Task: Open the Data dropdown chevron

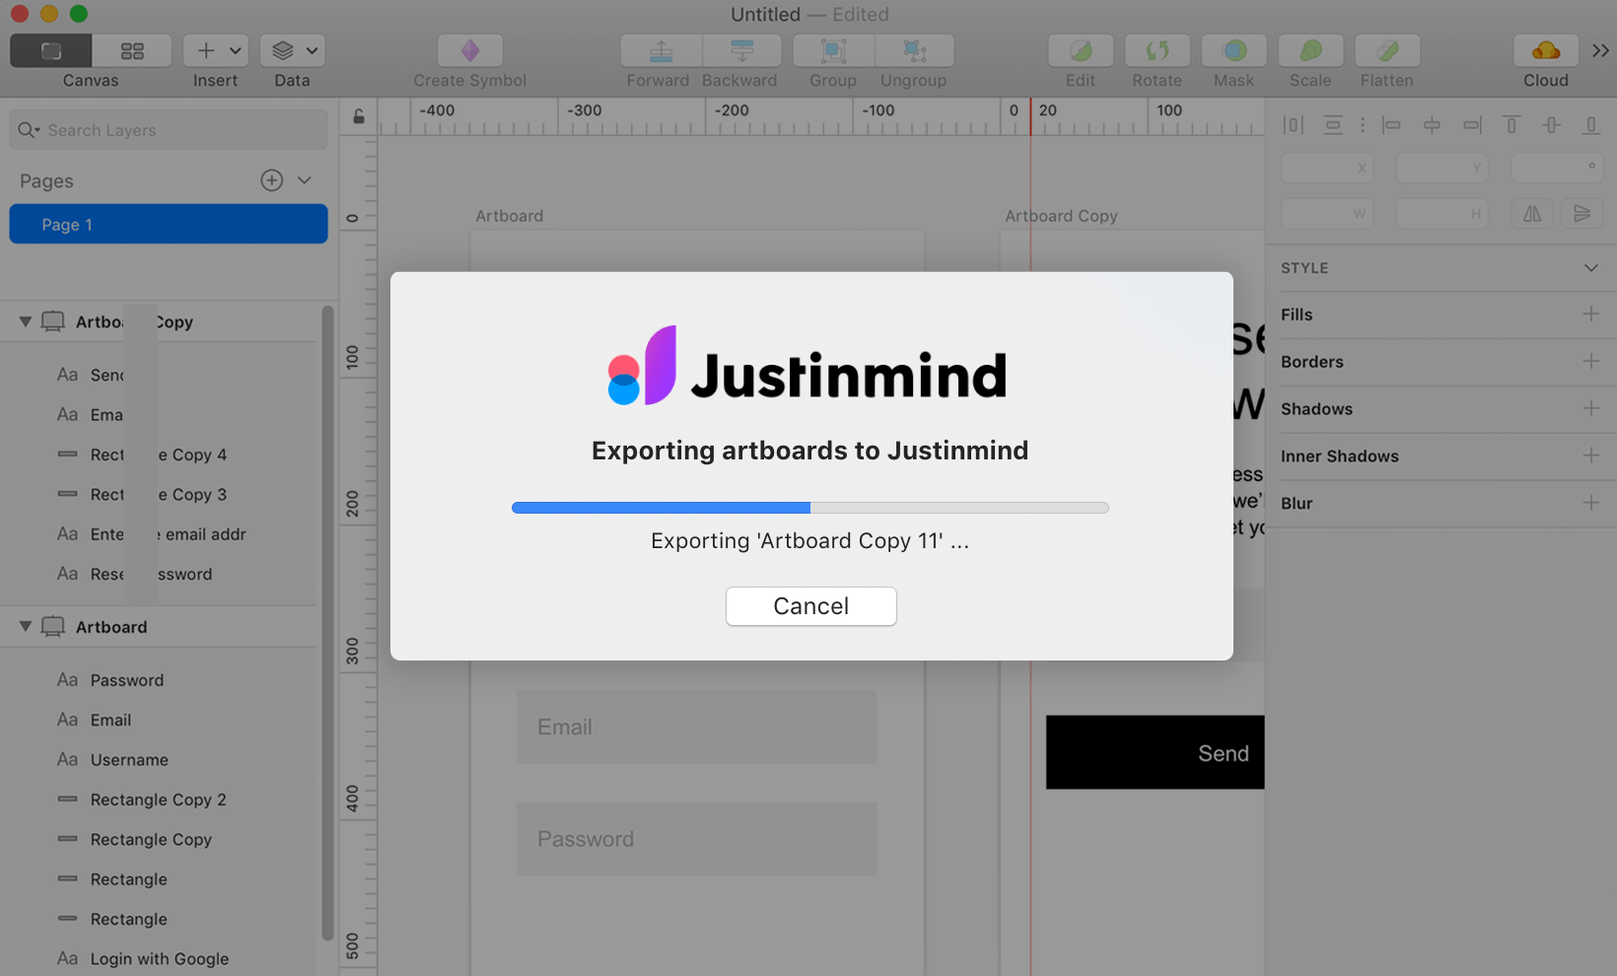Action: click(312, 51)
